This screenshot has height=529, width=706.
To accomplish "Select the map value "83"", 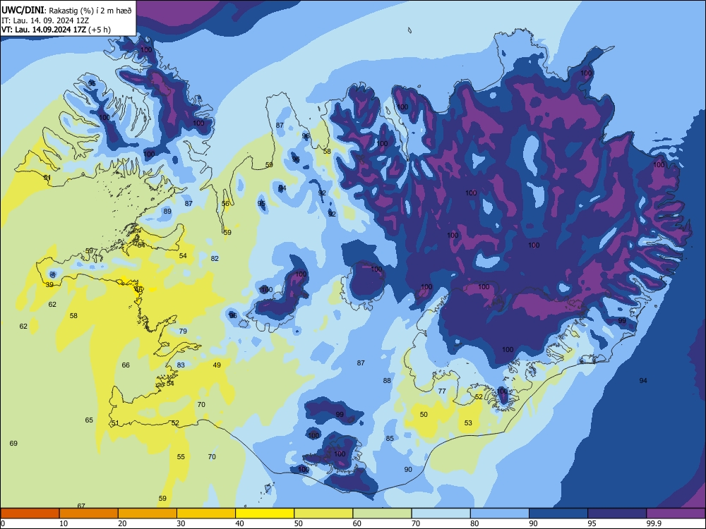I will pyautogui.click(x=181, y=365).
